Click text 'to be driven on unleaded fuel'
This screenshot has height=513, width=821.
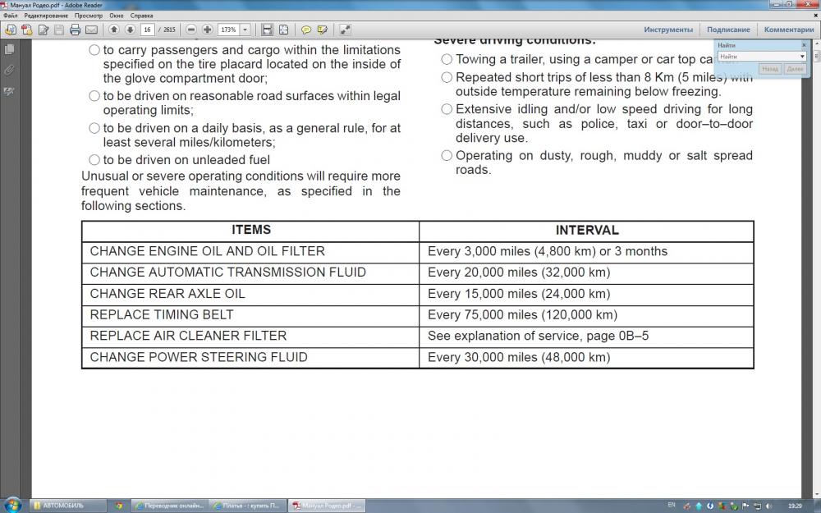pos(186,160)
